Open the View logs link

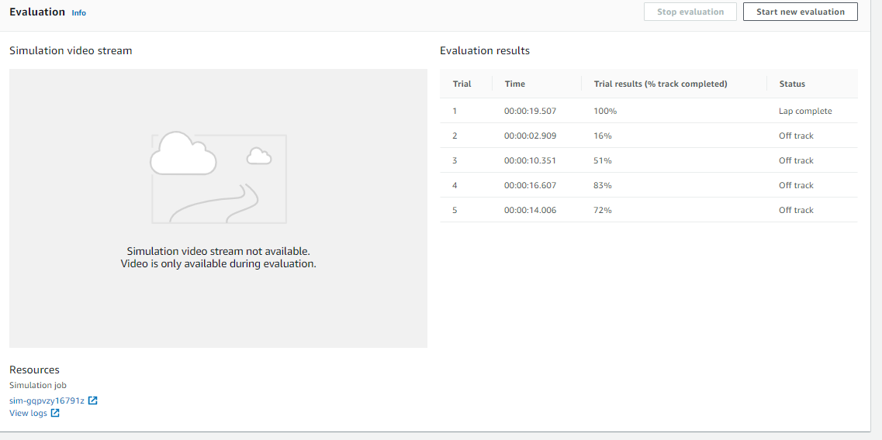point(28,413)
